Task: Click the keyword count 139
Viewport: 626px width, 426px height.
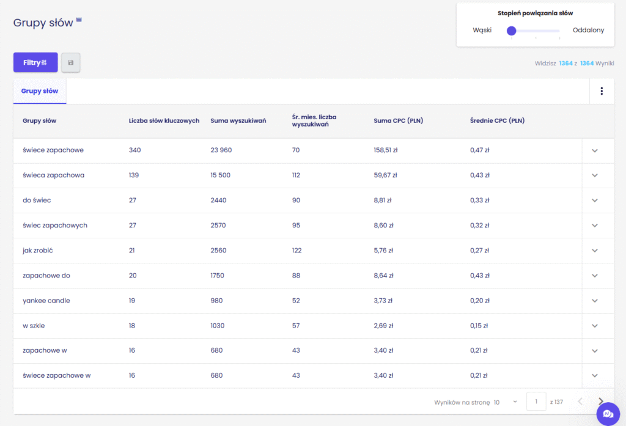Action: click(x=134, y=175)
